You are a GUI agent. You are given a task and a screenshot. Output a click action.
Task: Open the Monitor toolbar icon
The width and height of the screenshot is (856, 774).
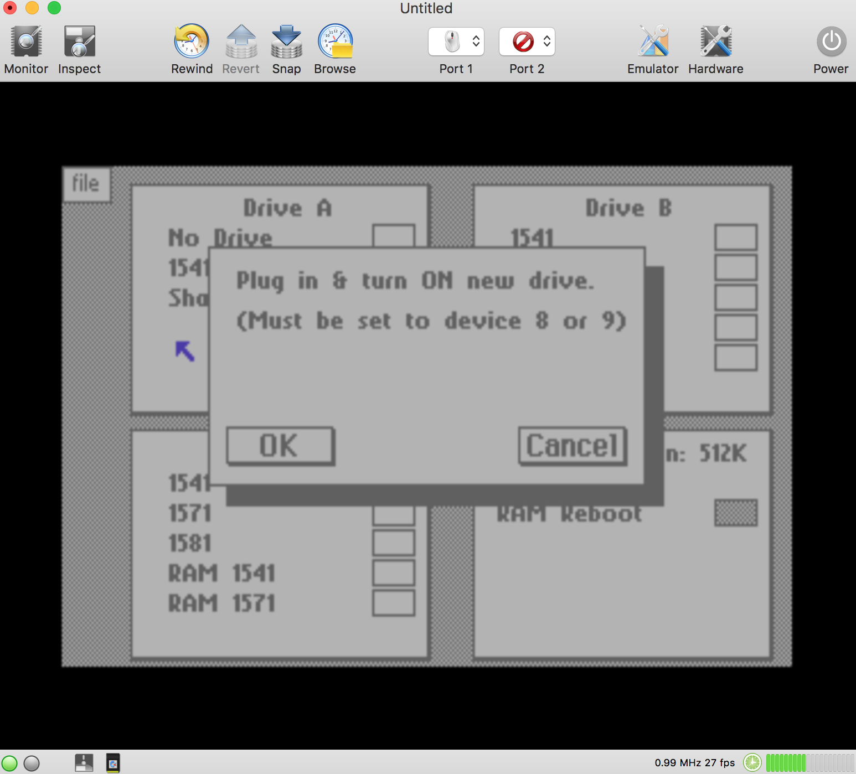26,42
